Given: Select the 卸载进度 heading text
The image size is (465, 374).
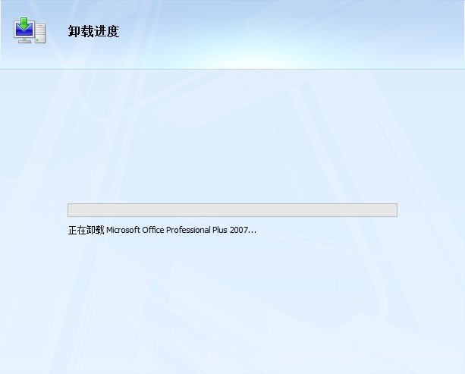Looking at the screenshot, I should coord(94,31).
